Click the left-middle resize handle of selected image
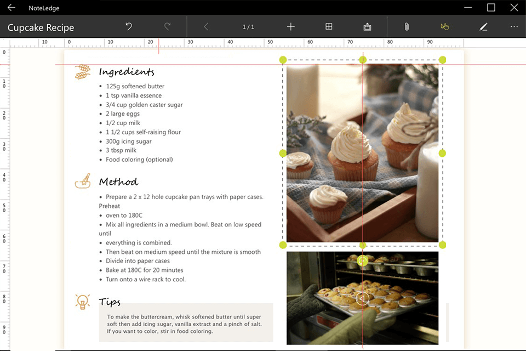This screenshot has width=526, height=351. (283, 153)
